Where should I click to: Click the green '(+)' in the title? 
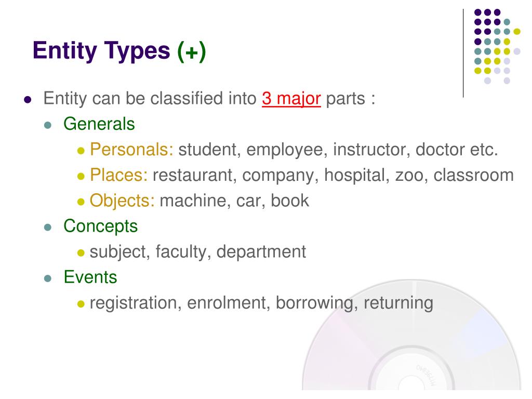tap(192, 51)
